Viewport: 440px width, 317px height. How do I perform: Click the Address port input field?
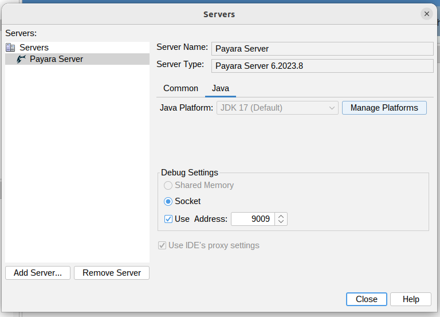252,219
